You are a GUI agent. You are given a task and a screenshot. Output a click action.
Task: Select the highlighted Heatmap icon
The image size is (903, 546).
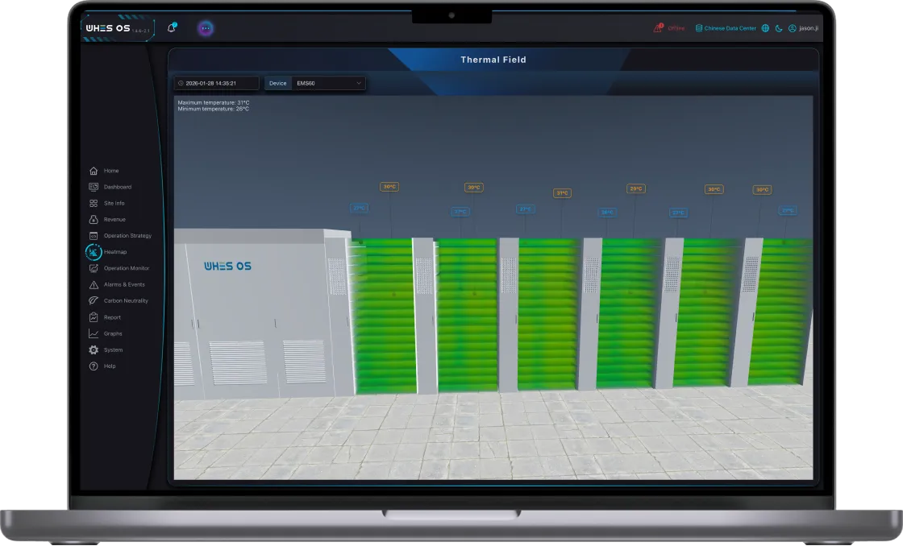(x=94, y=252)
